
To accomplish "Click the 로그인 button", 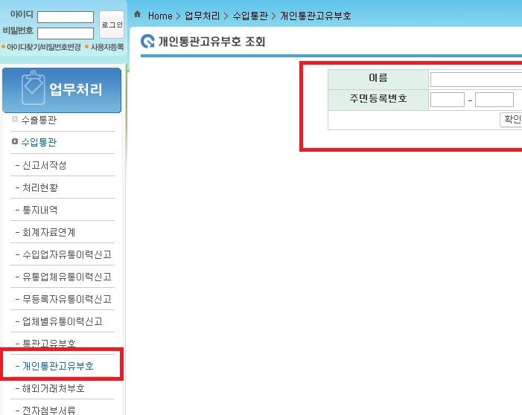I will tap(112, 25).
